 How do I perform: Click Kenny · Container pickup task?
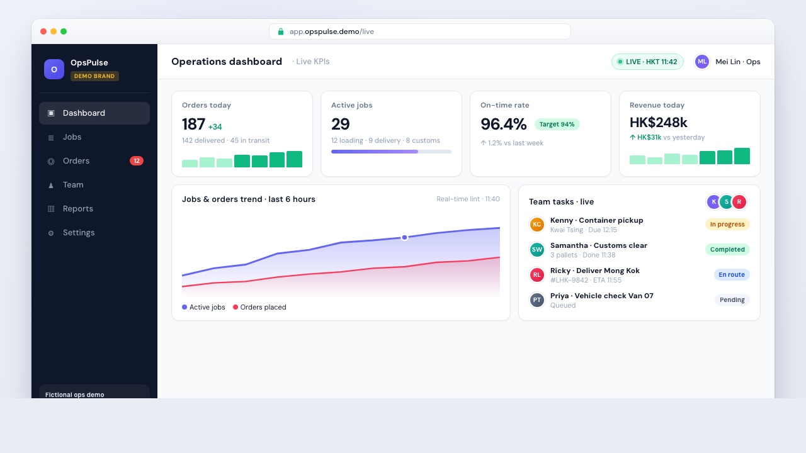[x=597, y=220]
